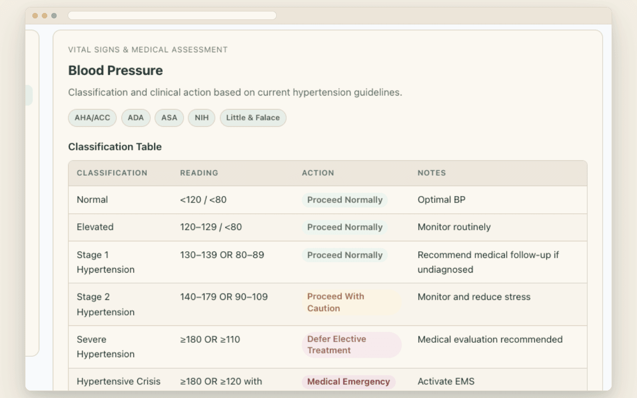This screenshot has width=637, height=398.
Task: Click the browser address bar
Action: pos(172,15)
